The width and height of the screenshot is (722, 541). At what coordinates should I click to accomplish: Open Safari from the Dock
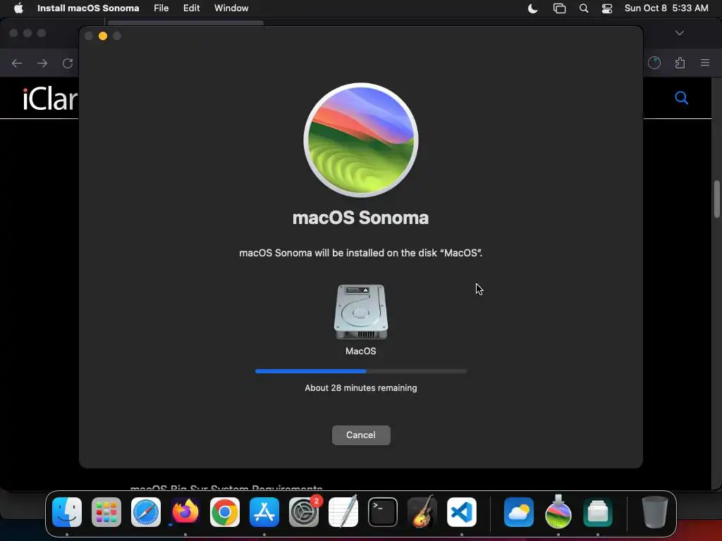(x=146, y=512)
